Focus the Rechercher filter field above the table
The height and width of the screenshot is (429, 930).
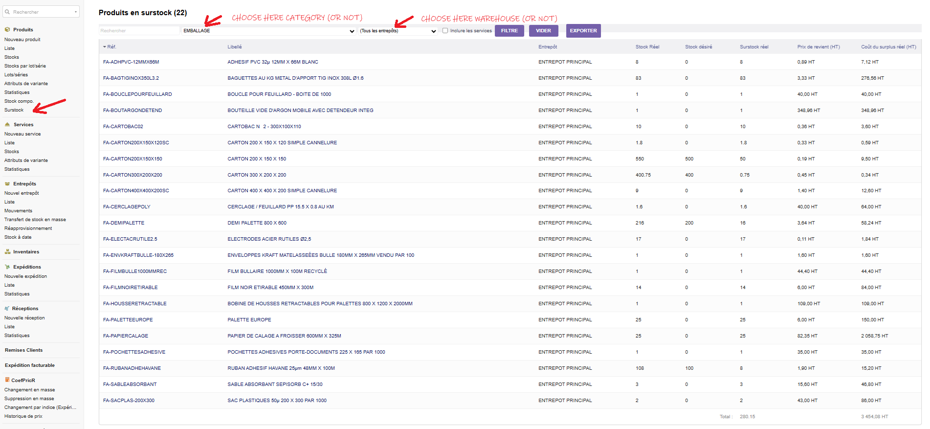point(139,31)
